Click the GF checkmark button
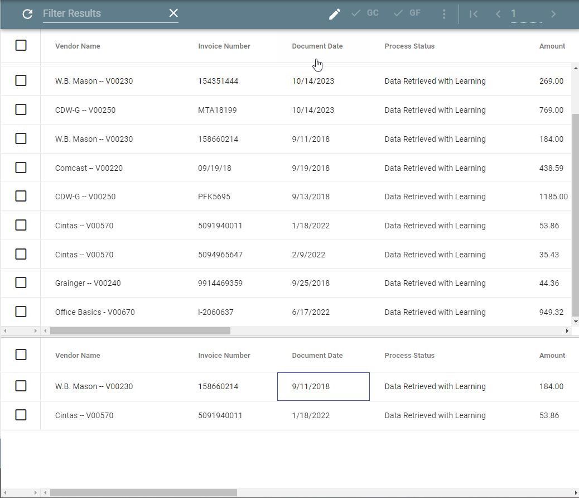 click(x=407, y=13)
